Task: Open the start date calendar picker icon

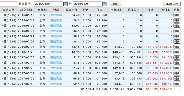Action: tap(65, 4)
